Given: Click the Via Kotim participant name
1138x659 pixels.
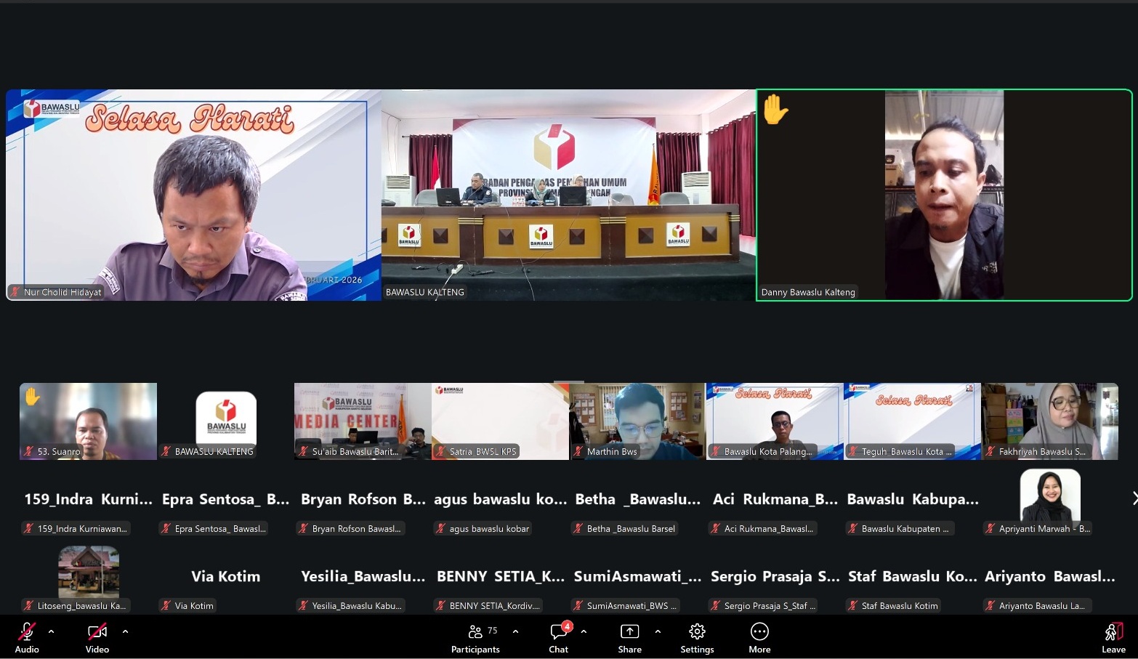Looking at the screenshot, I should [x=226, y=576].
